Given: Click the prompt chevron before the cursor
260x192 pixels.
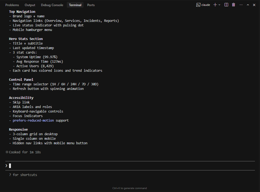Looking at the screenshot, I should pyautogui.click(x=7, y=166).
